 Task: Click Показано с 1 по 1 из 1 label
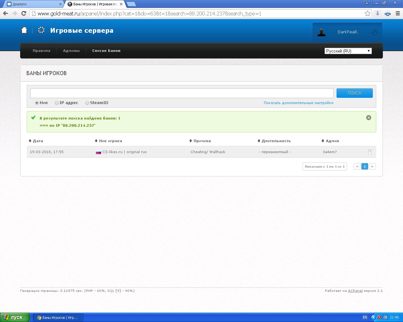pos(325,166)
